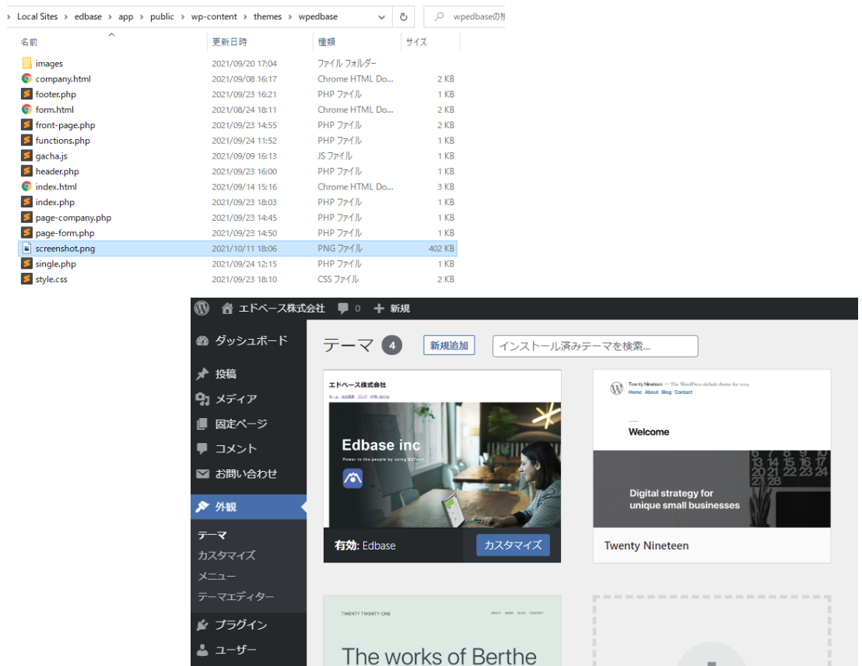Open the カスタマイズ submenu under 外観
Screen dimensions: 862x666
226,555
